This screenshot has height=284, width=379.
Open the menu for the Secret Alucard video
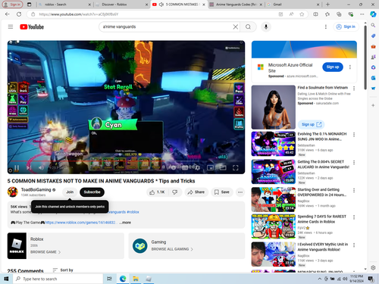(x=354, y=162)
